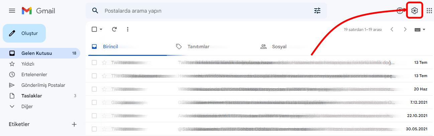Go to the older messages page arrow
Screen dimensions: 434x136
[405, 29]
